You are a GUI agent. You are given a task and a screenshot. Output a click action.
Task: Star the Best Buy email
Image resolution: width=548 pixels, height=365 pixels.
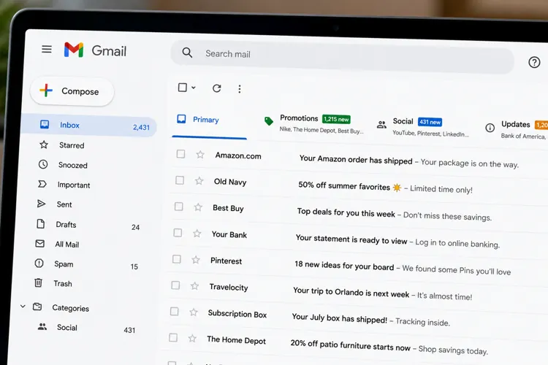(x=198, y=207)
